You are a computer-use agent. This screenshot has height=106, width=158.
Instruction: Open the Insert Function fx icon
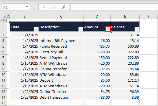tap(64, 7)
